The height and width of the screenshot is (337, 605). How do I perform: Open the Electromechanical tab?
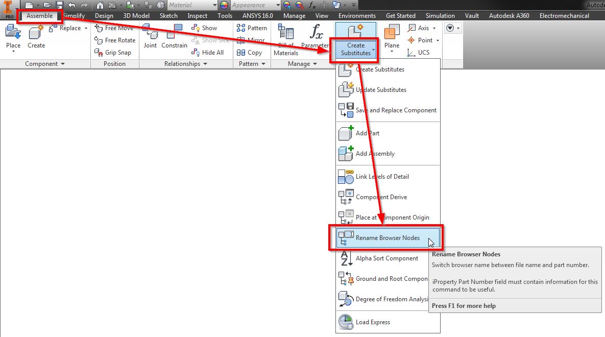564,16
